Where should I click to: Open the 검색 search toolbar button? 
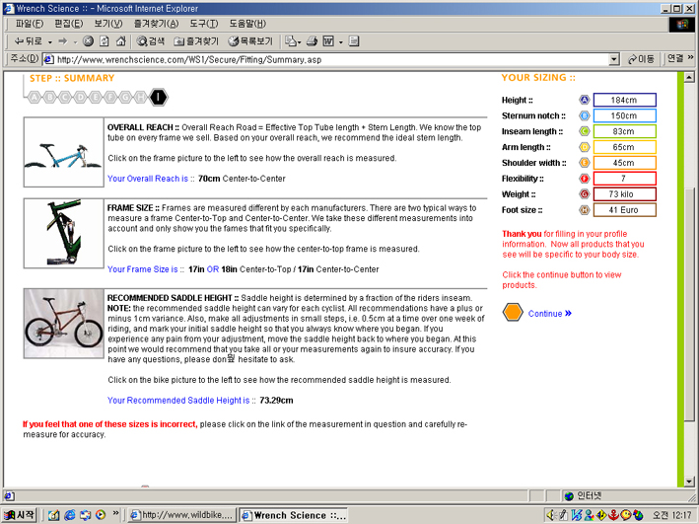click(x=150, y=41)
